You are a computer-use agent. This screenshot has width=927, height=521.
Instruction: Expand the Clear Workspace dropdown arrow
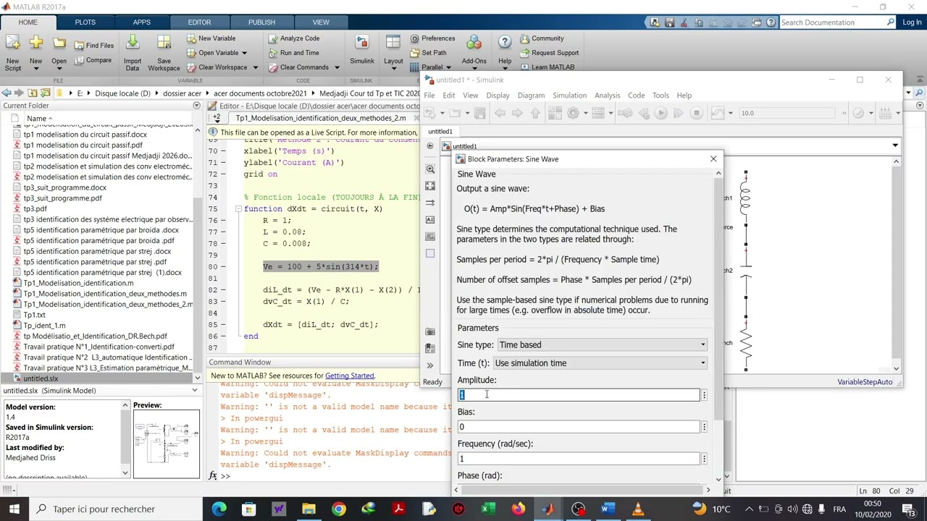255,67
